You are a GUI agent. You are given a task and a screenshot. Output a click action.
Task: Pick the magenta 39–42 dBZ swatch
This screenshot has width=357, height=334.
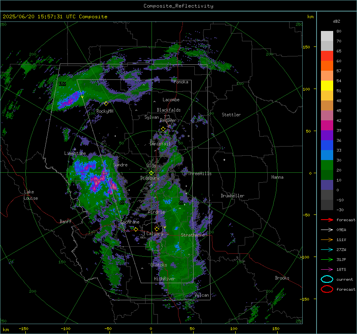327,125
